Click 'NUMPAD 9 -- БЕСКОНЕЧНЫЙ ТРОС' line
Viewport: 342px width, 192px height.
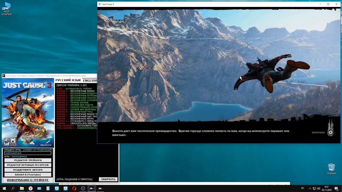click(x=75, y=112)
